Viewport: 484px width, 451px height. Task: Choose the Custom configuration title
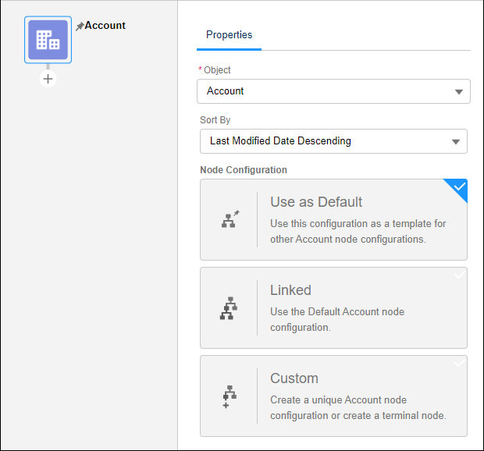pyautogui.click(x=294, y=378)
